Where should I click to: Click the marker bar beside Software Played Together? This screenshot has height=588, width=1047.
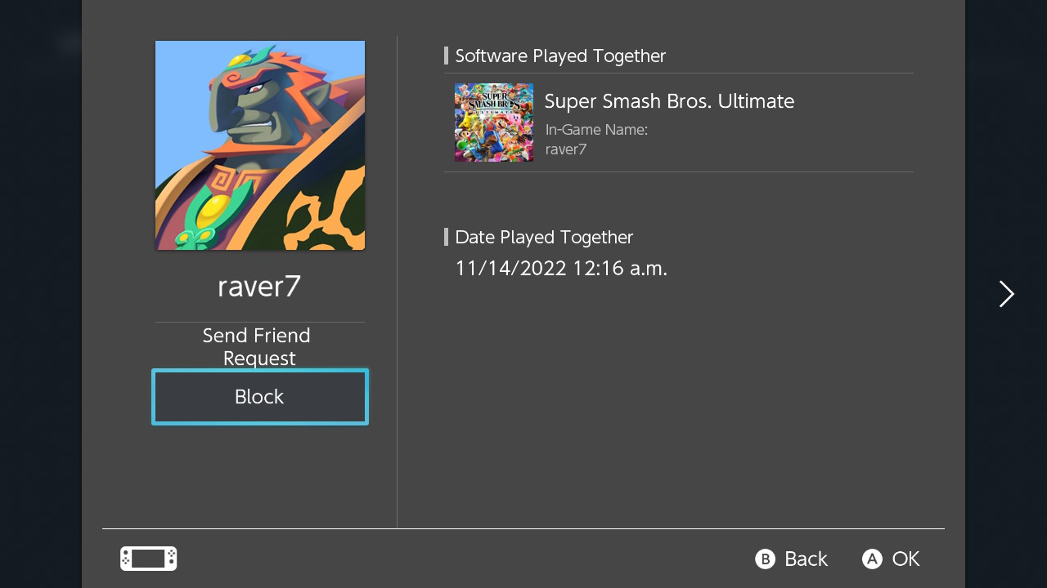point(446,56)
